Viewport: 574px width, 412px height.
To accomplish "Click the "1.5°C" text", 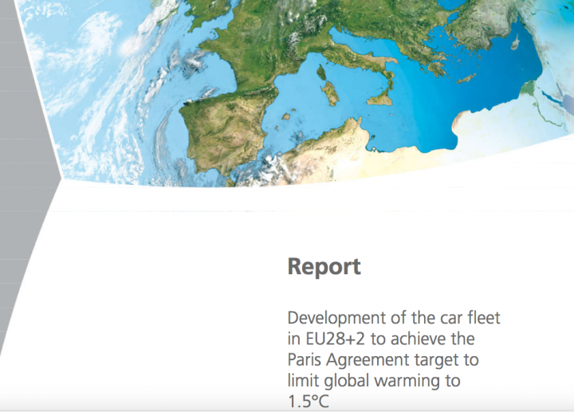I will (x=308, y=402).
